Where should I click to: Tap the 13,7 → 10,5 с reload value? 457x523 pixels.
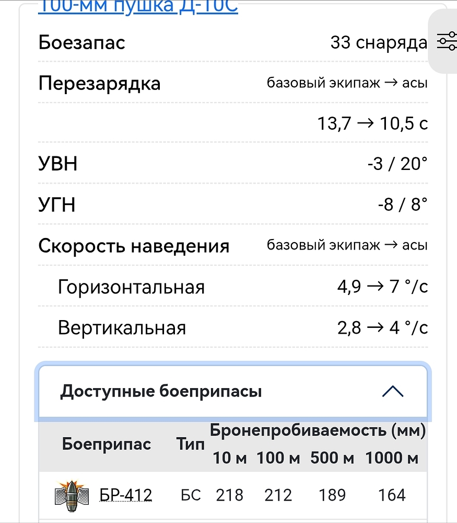pos(372,123)
